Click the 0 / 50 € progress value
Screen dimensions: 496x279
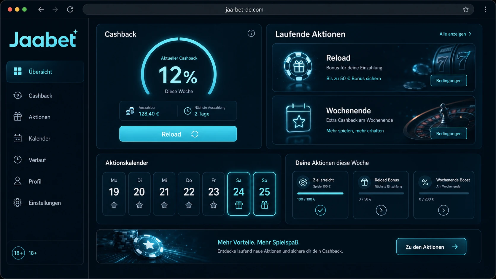tap(365, 199)
